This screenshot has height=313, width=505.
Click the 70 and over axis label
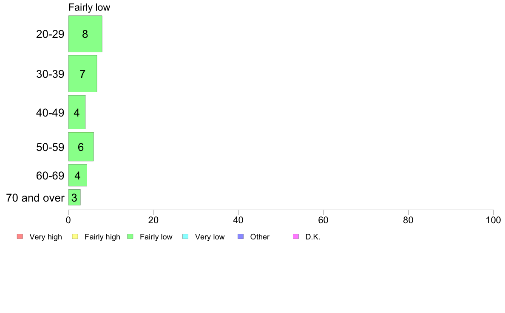coord(35,198)
